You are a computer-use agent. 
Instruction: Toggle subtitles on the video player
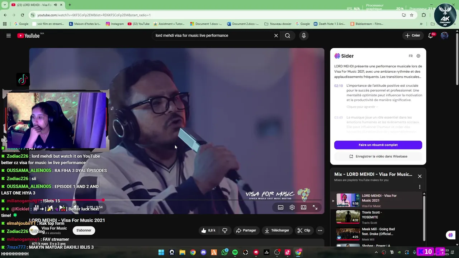click(281, 207)
